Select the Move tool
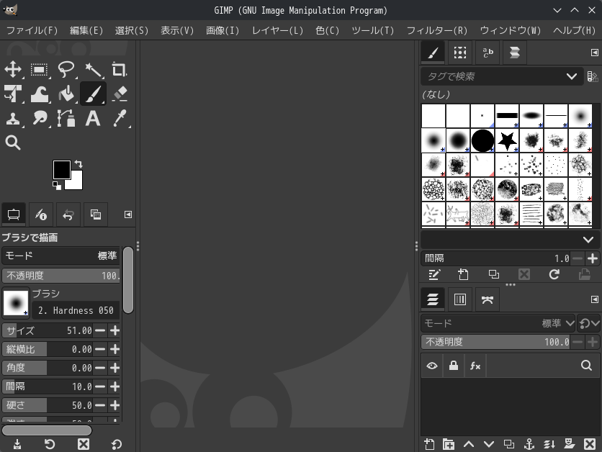This screenshot has width=602, height=452. click(x=13, y=70)
